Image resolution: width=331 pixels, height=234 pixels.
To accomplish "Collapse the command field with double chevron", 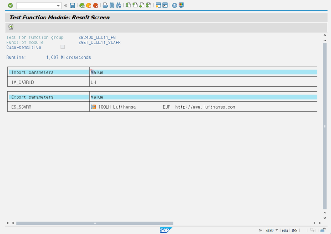I will (x=65, y=5).
